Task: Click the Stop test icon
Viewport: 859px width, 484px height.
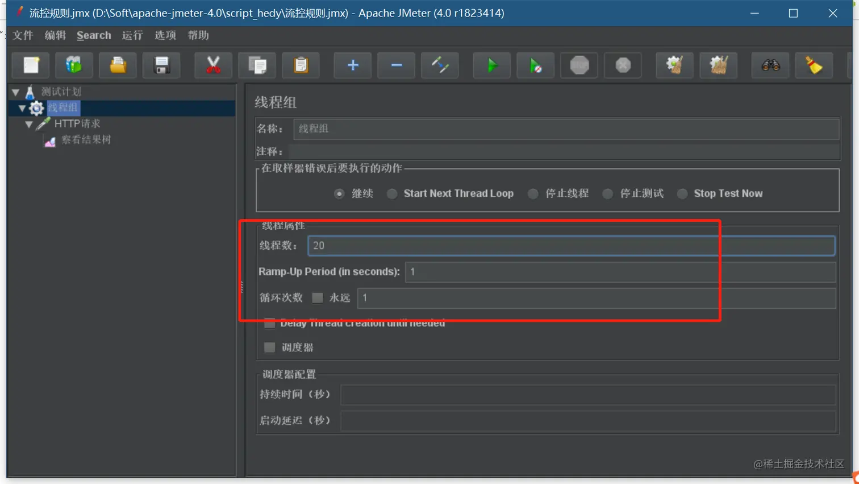Action: (579, 65)
